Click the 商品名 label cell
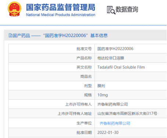This screenshot has height=138, width=167. pos(51,76)
